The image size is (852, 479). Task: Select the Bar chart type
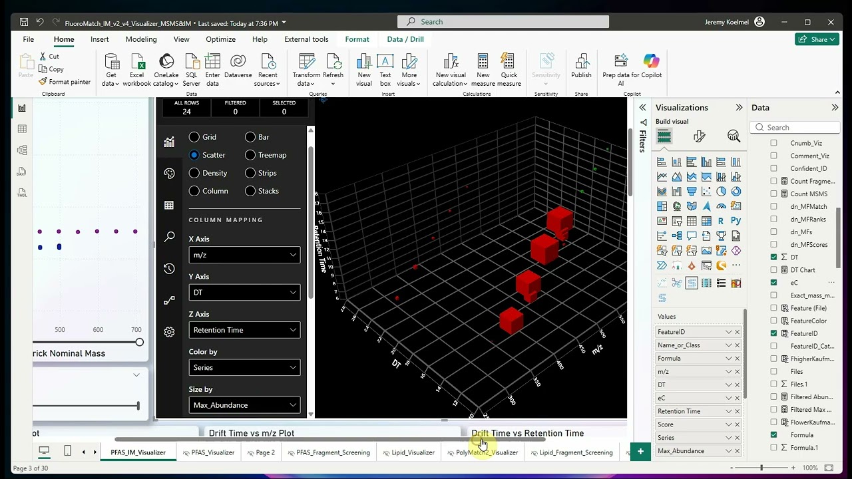click(x=250, y=137)
